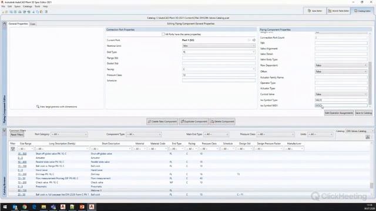Open Microsoft Edge from the taskbar

34,207
